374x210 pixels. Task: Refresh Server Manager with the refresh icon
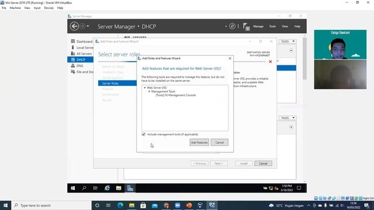[232, 26]
